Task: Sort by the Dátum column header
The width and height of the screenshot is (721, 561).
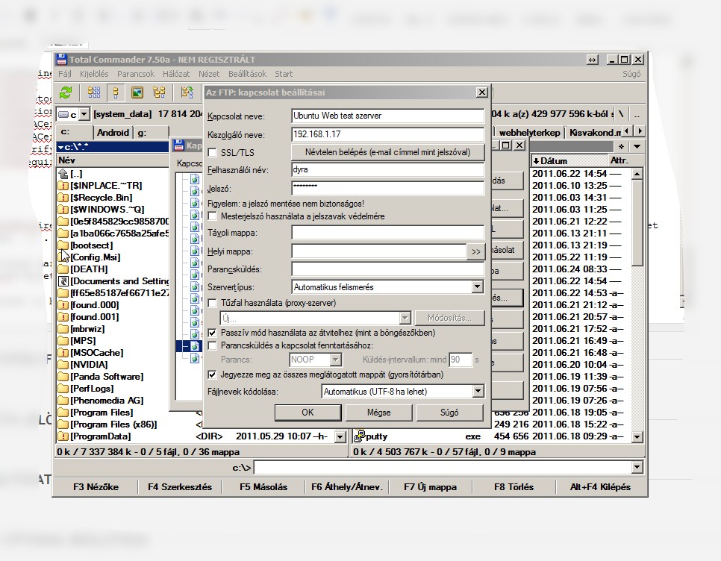Action: 569,161
